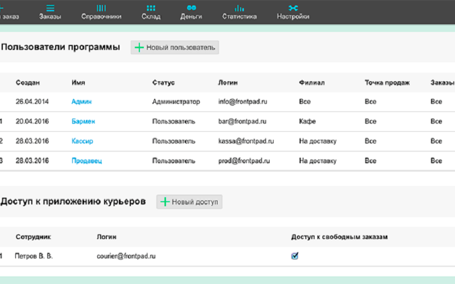Click Доступ к свободным заказам header

point(339,237)
